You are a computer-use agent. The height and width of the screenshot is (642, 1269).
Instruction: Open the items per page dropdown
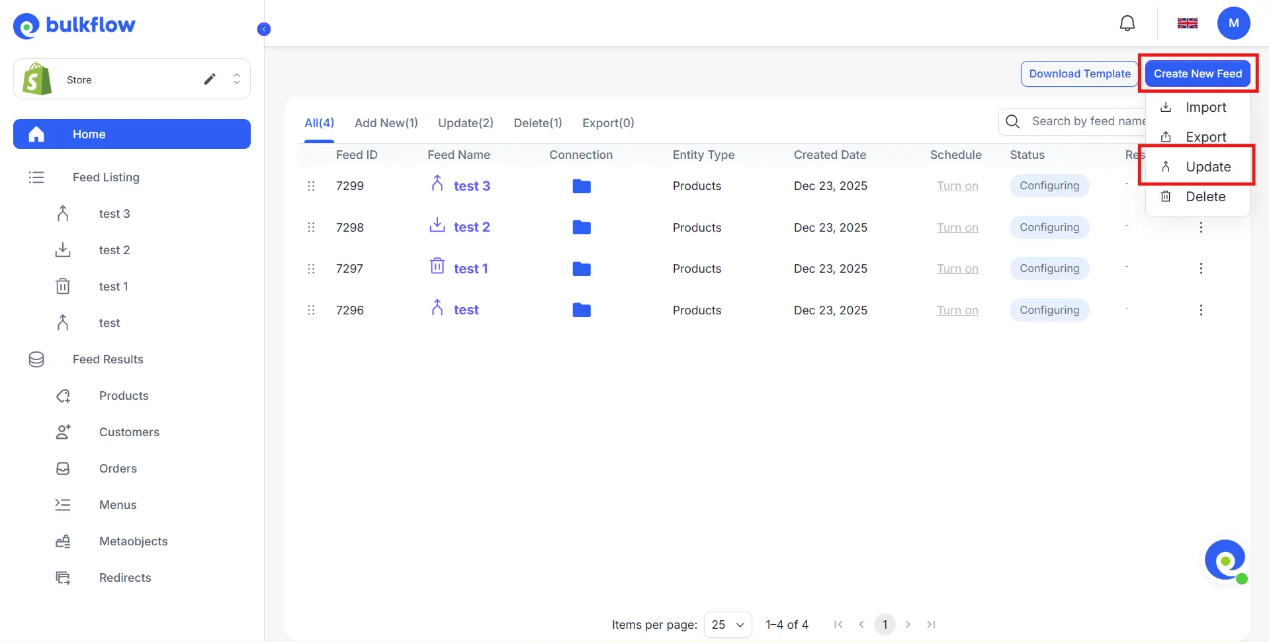[726, 624]
